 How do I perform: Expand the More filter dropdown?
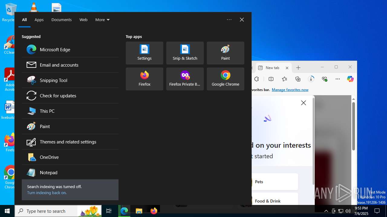(102, 20)
